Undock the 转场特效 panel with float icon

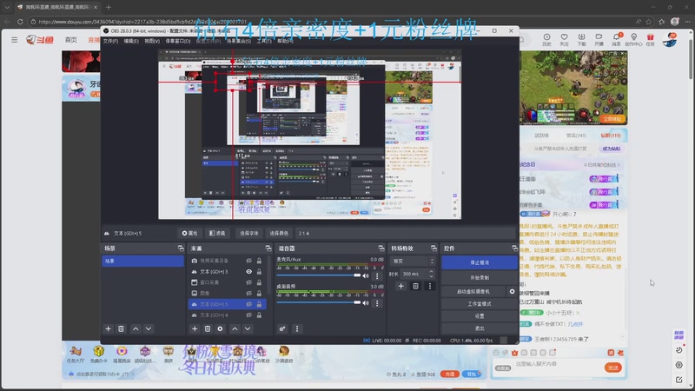(x=434, y=249)
